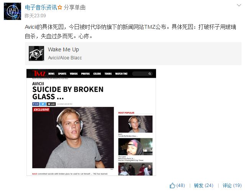
Task: Click the 电子音乐资讯 username link
Action: pyautogui.click(x=41, y=8)
